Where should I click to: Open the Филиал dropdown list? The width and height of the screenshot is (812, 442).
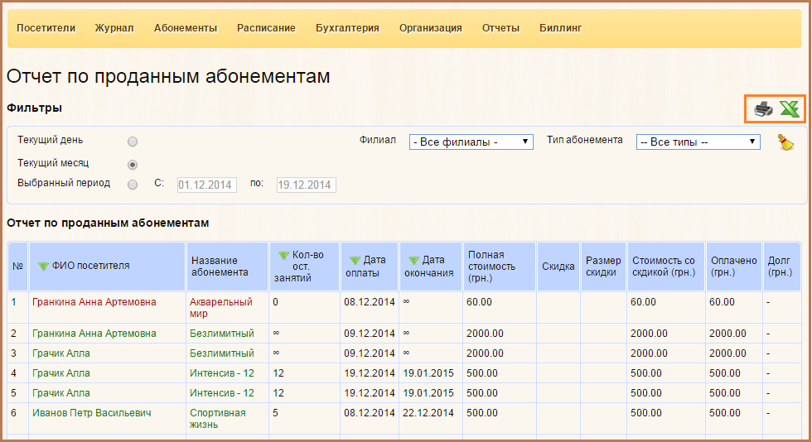click(471, 142)
